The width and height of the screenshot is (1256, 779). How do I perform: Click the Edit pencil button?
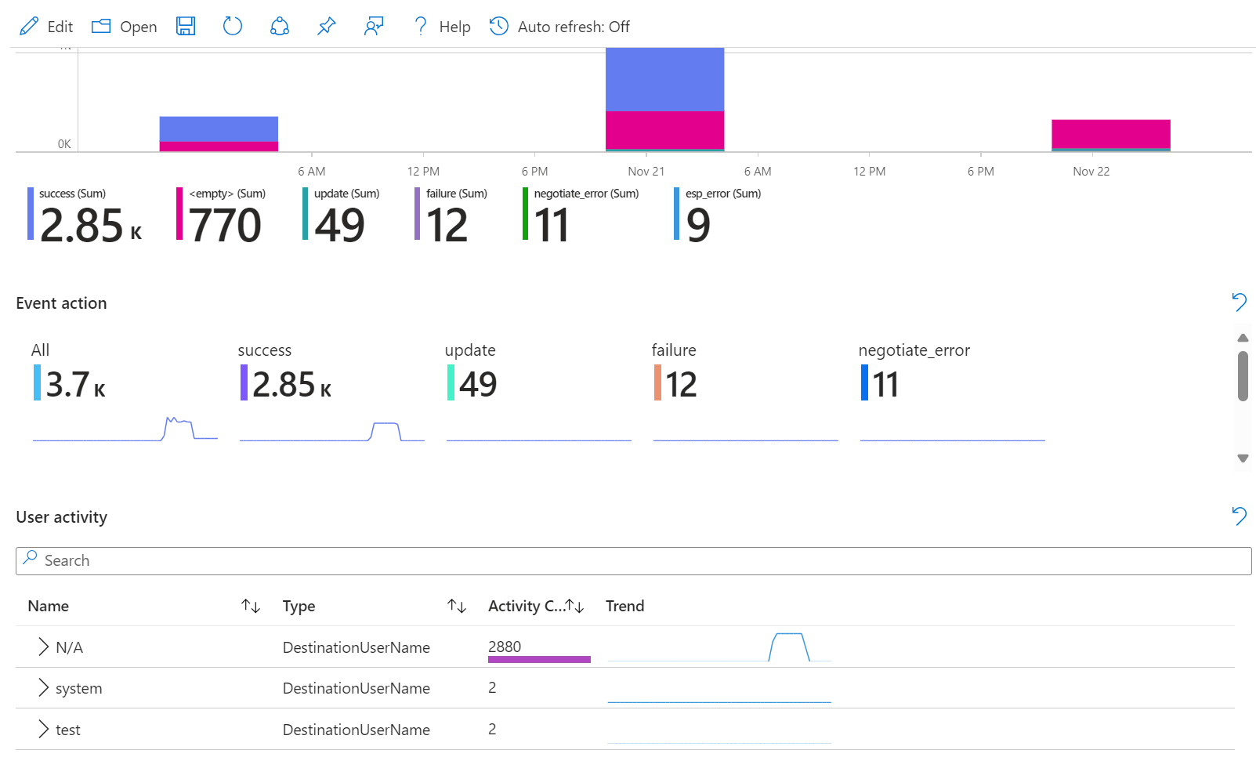pos(46,27)
